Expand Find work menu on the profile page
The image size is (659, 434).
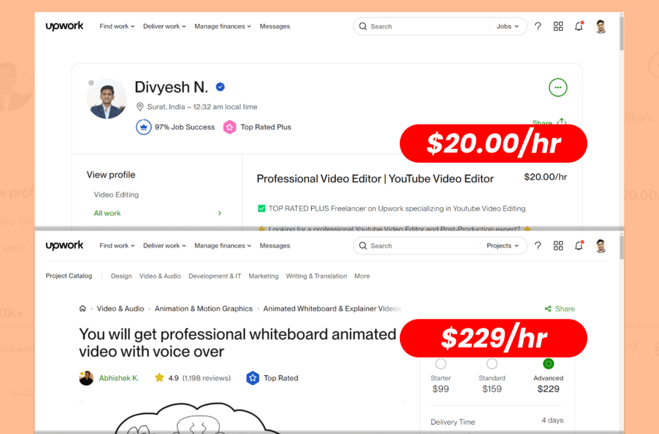tap(117, 26)
